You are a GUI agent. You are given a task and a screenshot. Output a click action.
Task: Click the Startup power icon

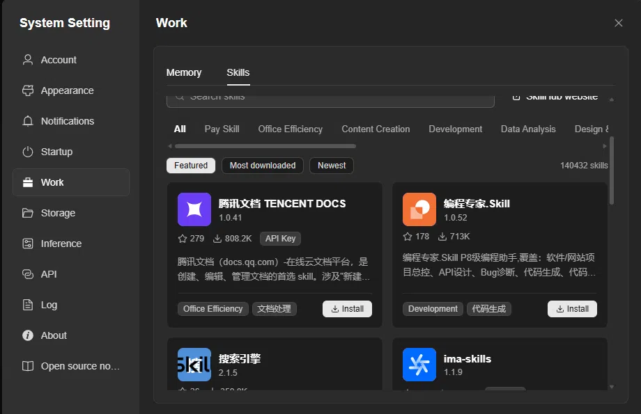click(x=28, y=152)
